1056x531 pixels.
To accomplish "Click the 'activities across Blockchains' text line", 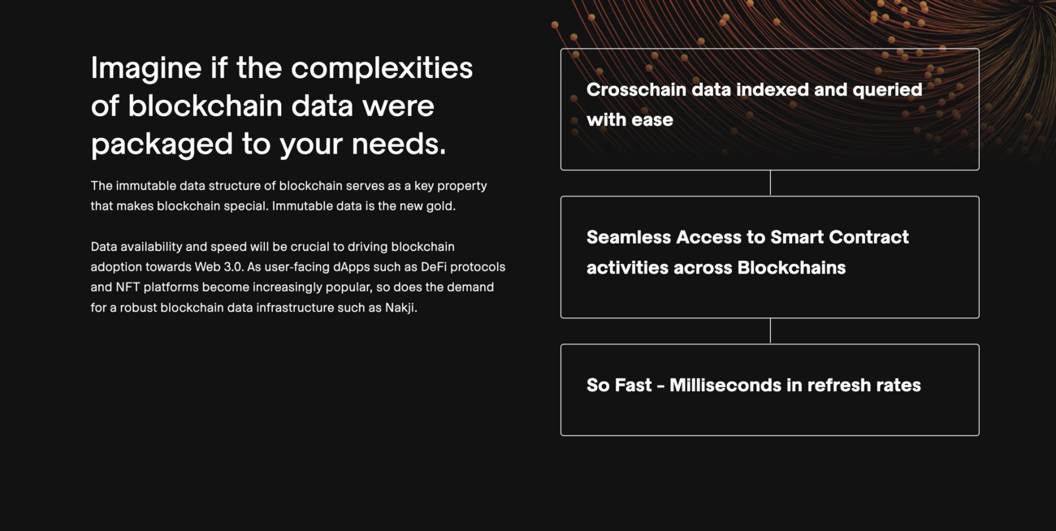I will coord(716,268).
